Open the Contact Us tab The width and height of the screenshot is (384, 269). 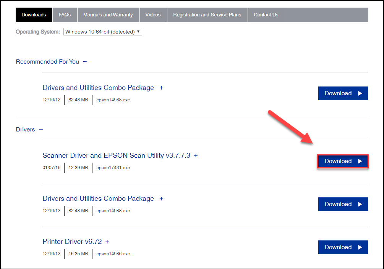coord(266,15)
